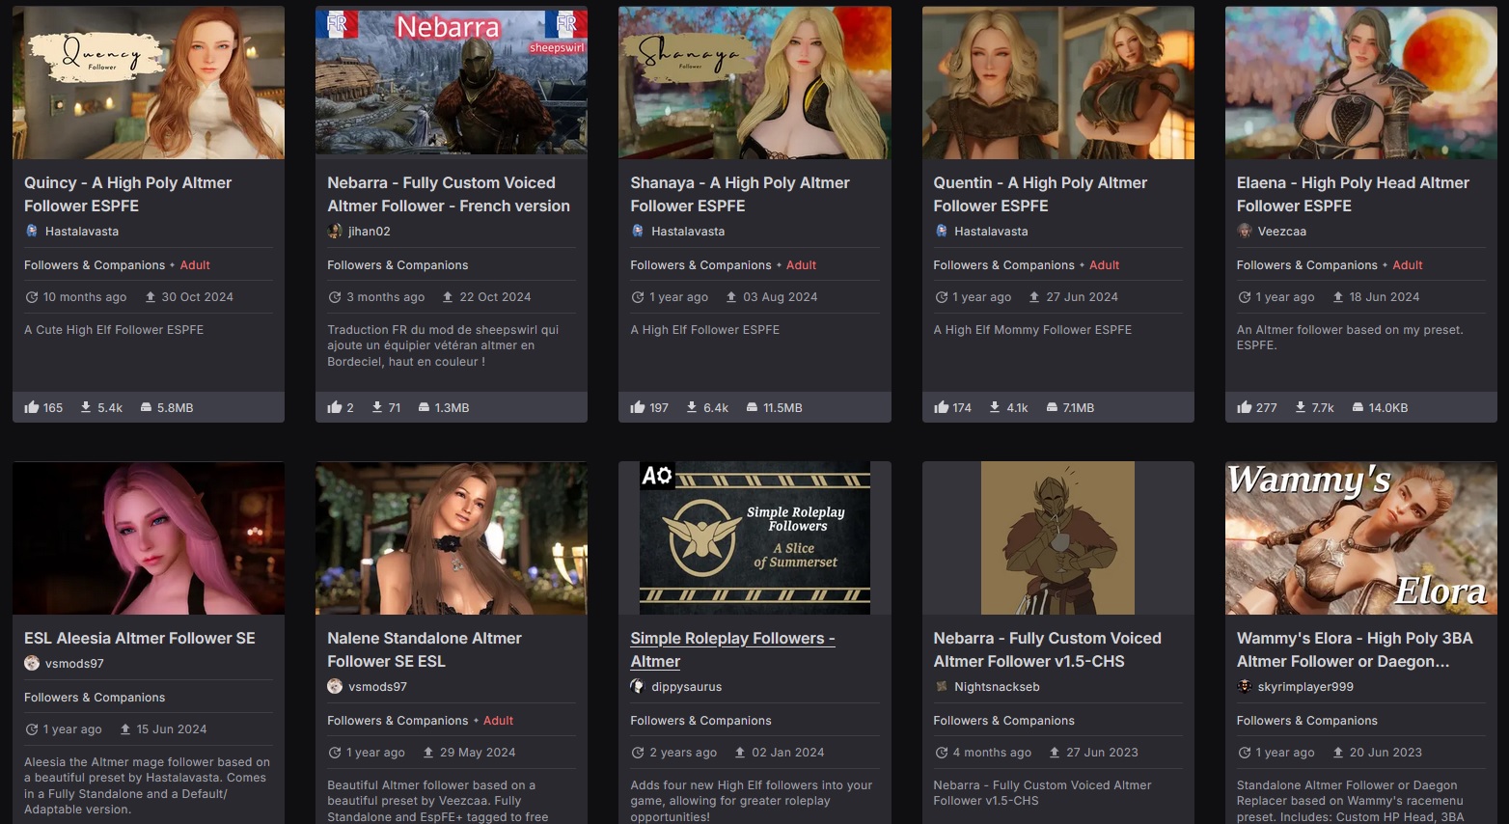This screenshot has width=1509, height=824.
Task: Click Veezcaa avatar icon
Action: pyautogui.click(x=1245, y=231)
